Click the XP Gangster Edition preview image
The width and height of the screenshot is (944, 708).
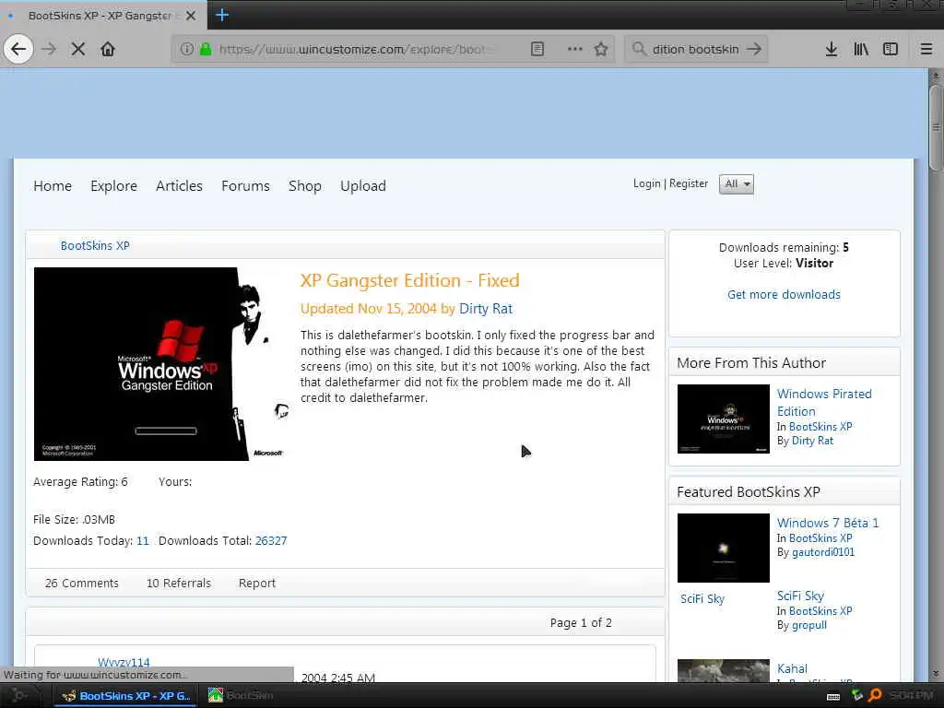(x=161, y=363)
